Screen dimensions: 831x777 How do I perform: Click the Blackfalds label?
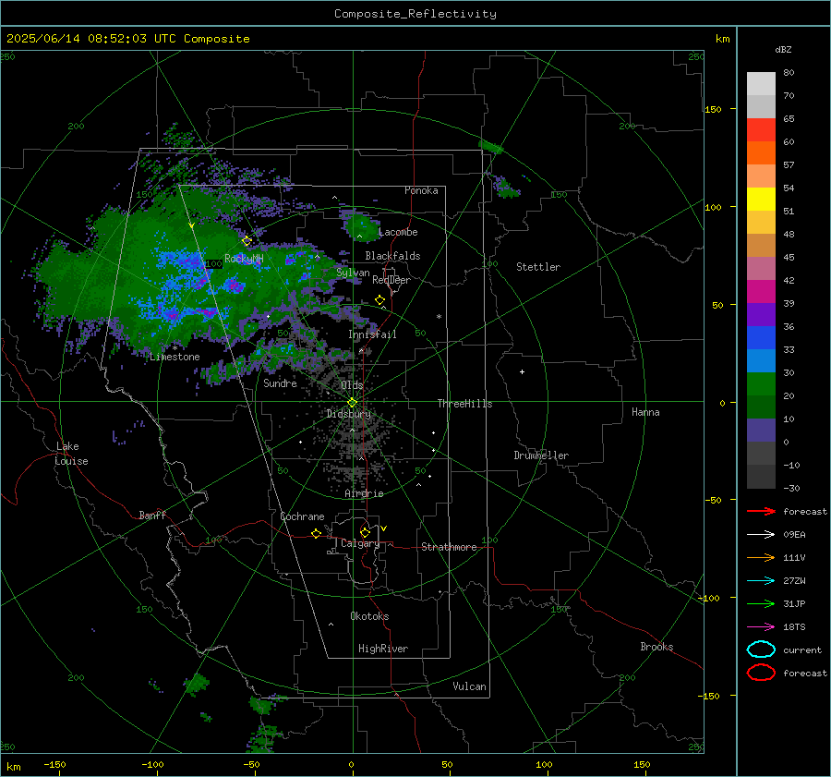(x=392, y=256)
